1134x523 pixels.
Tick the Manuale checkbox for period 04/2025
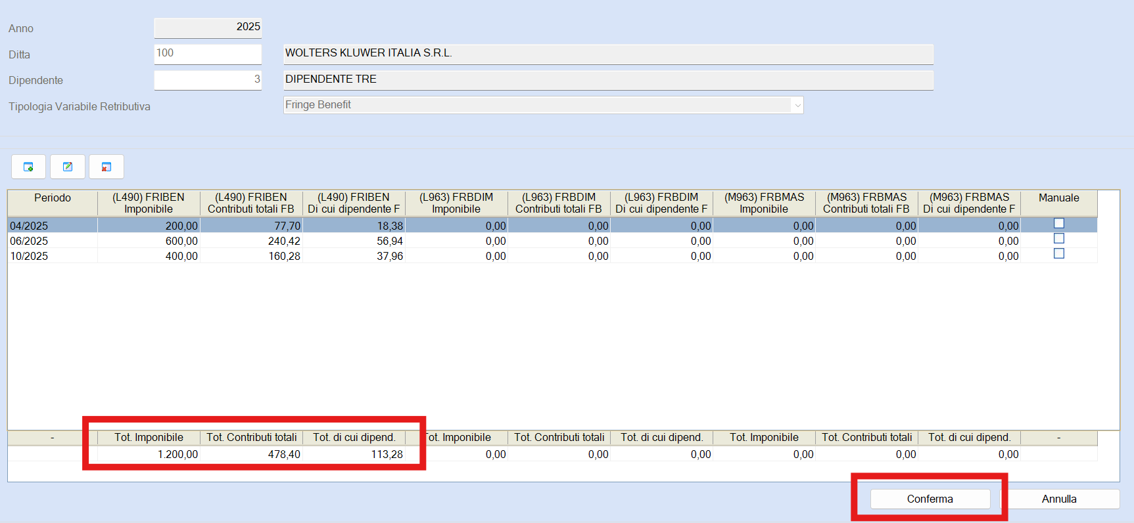1058,224
